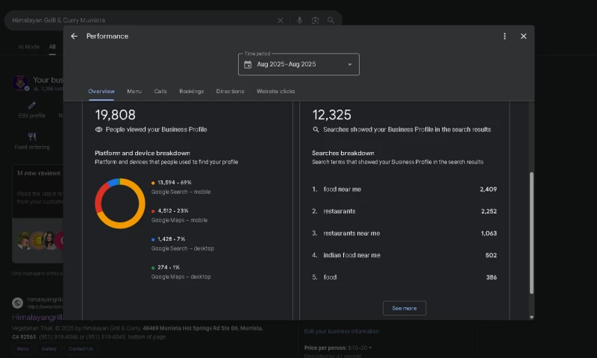Click Edit your business information link

point(341,331)
